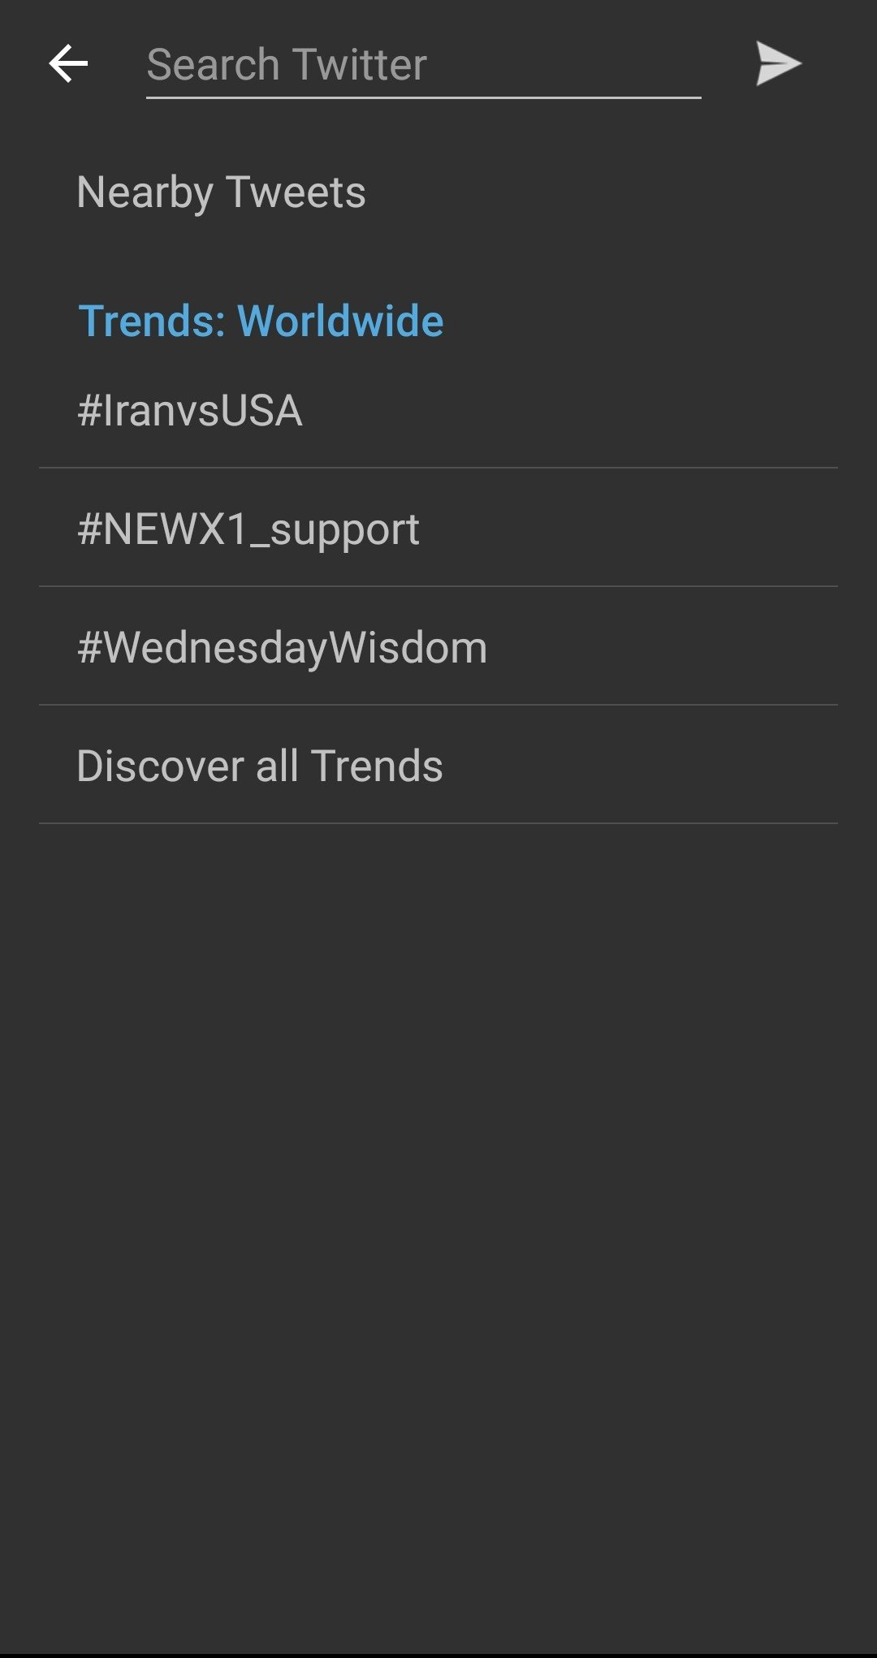Show tweets near your location
877x1658 pixels.
[x=438, y=192]
